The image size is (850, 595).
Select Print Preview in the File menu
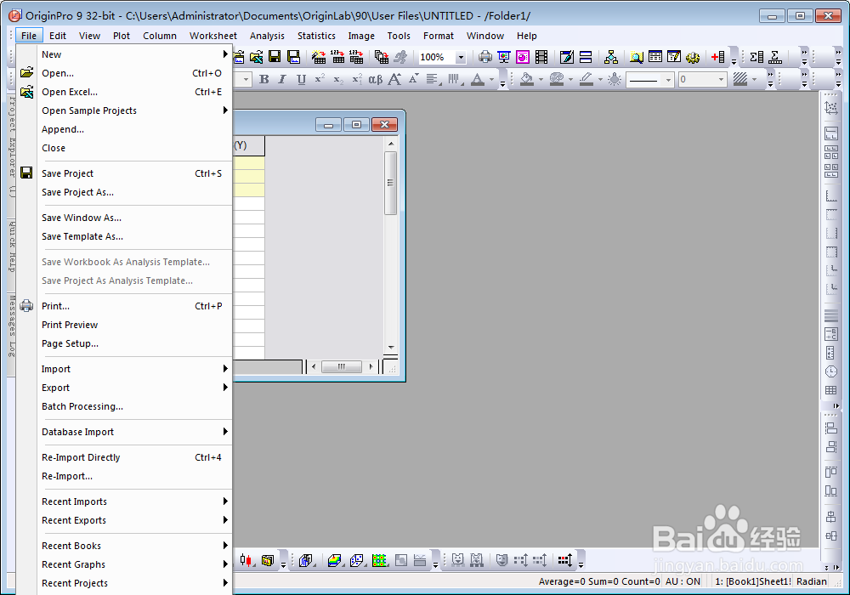134,326
